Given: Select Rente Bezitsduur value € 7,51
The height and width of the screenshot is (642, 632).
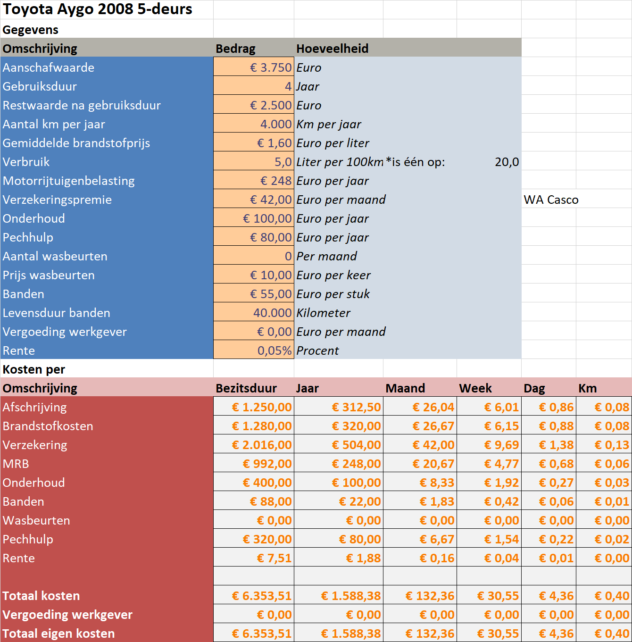Looking at the screenshot, I should click(x=254, y=557).
